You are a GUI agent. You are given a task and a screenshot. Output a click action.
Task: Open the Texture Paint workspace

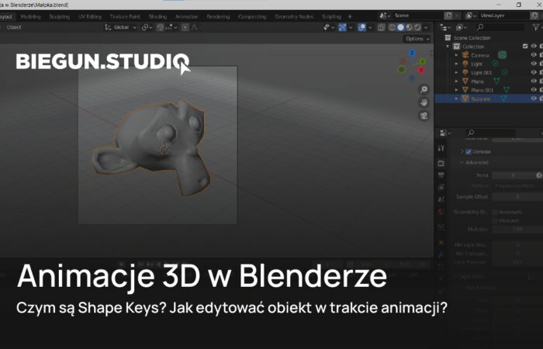(x=125, y=16)
